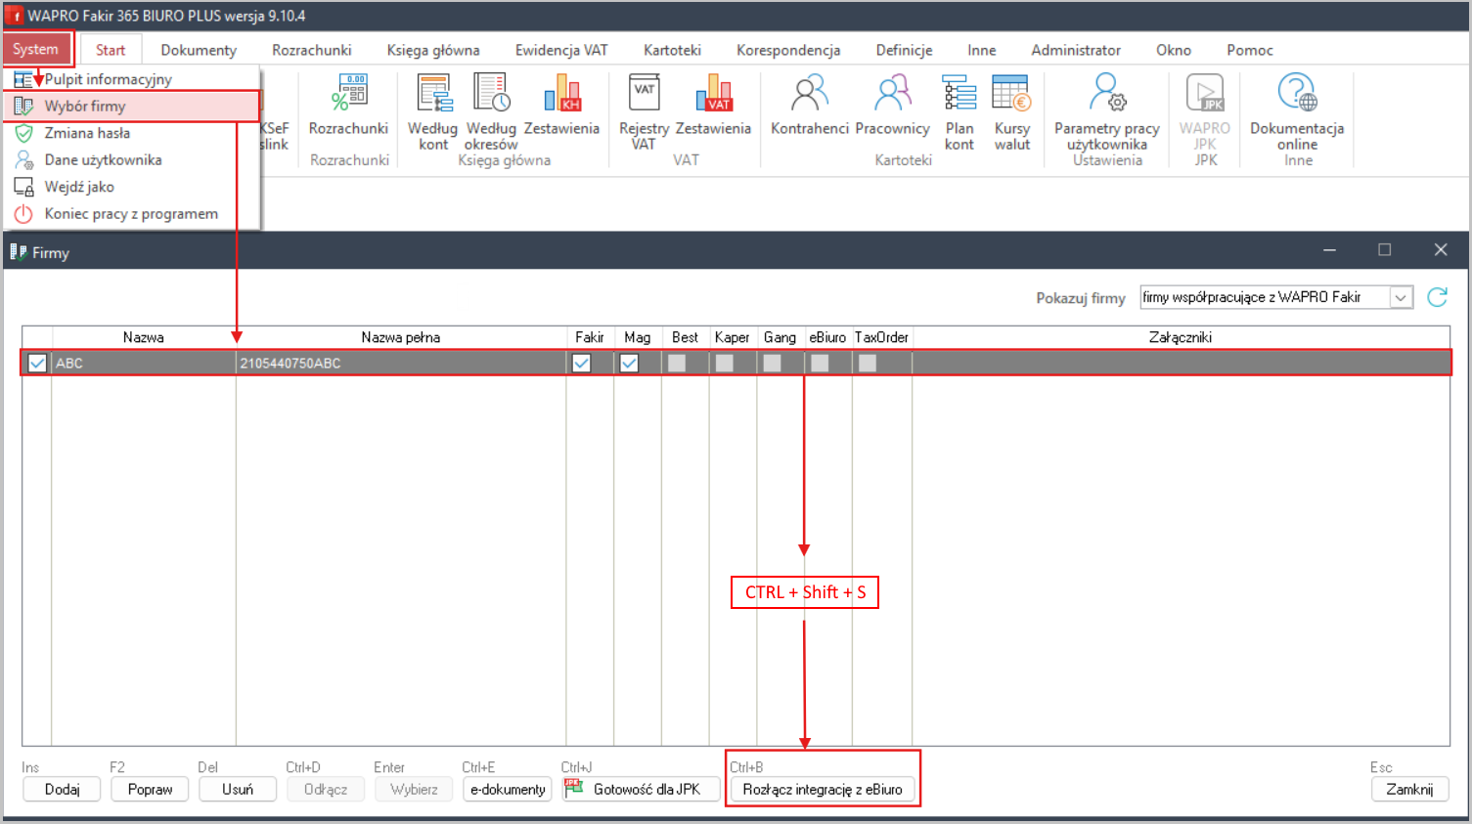The width and height of the screenshot is (1472, 824).
Task: Toggle the Mag checkbox for ABC
Action: coord(629,364)
